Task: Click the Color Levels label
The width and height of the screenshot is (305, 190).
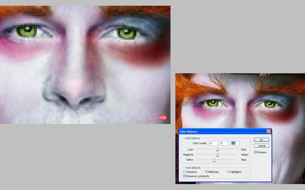Action: tap(200, 143)
